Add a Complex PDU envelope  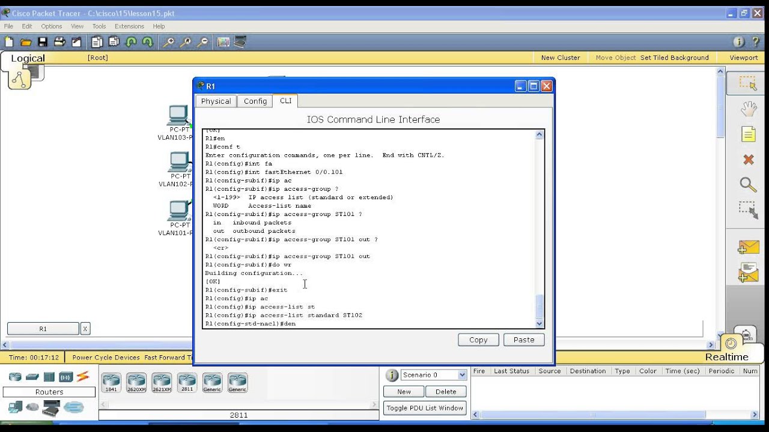click(x=749, y=272)
